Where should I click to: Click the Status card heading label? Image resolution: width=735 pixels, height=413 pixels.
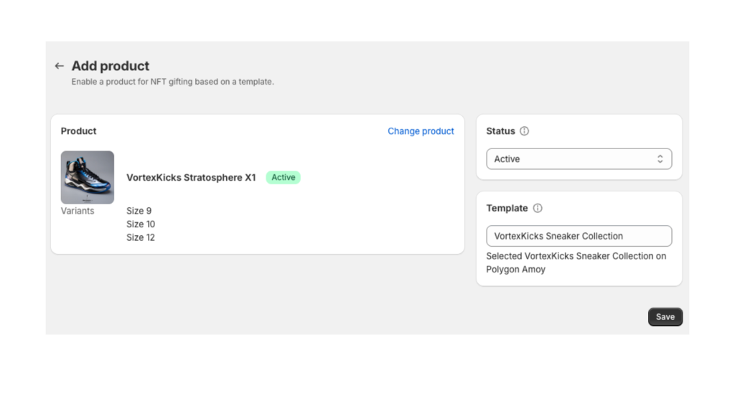click(500, 131)
